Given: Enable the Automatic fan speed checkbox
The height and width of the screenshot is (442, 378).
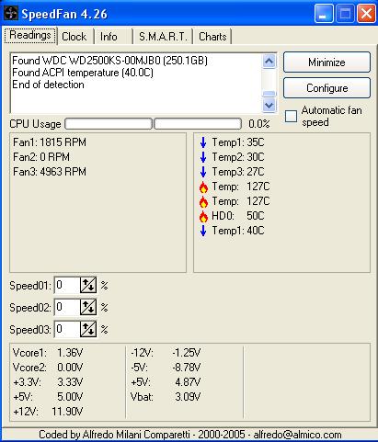Looking at the screenshot, I should (x=291, y=116).
